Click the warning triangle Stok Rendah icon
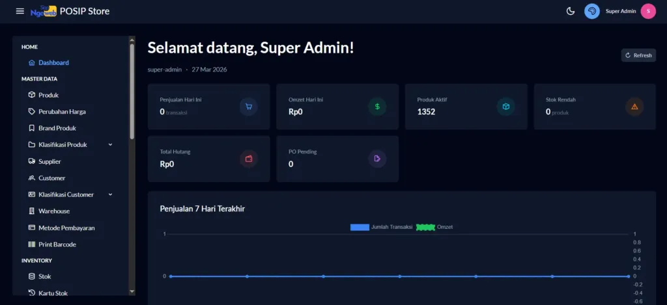Image resolution: width=667 pixels, height=305 pixels. pos(634,107)
